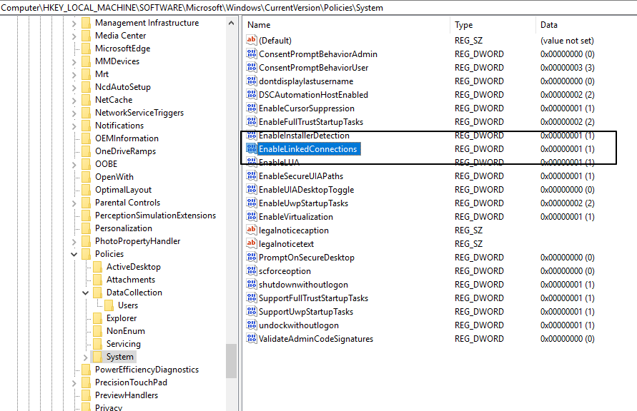Collapse the Policies tree branch

tap(74, 253)
